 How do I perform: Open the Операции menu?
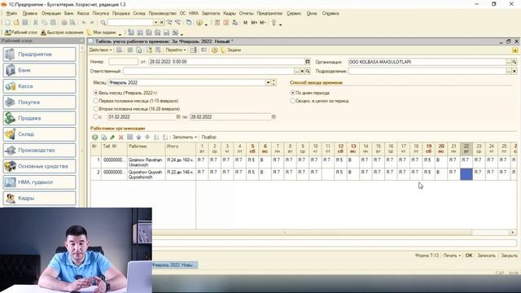(51, 13)
